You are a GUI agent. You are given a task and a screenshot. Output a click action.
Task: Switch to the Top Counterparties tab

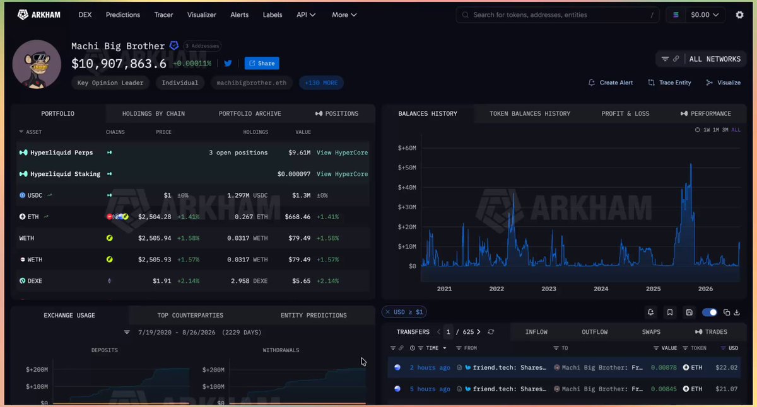(191, 315)
